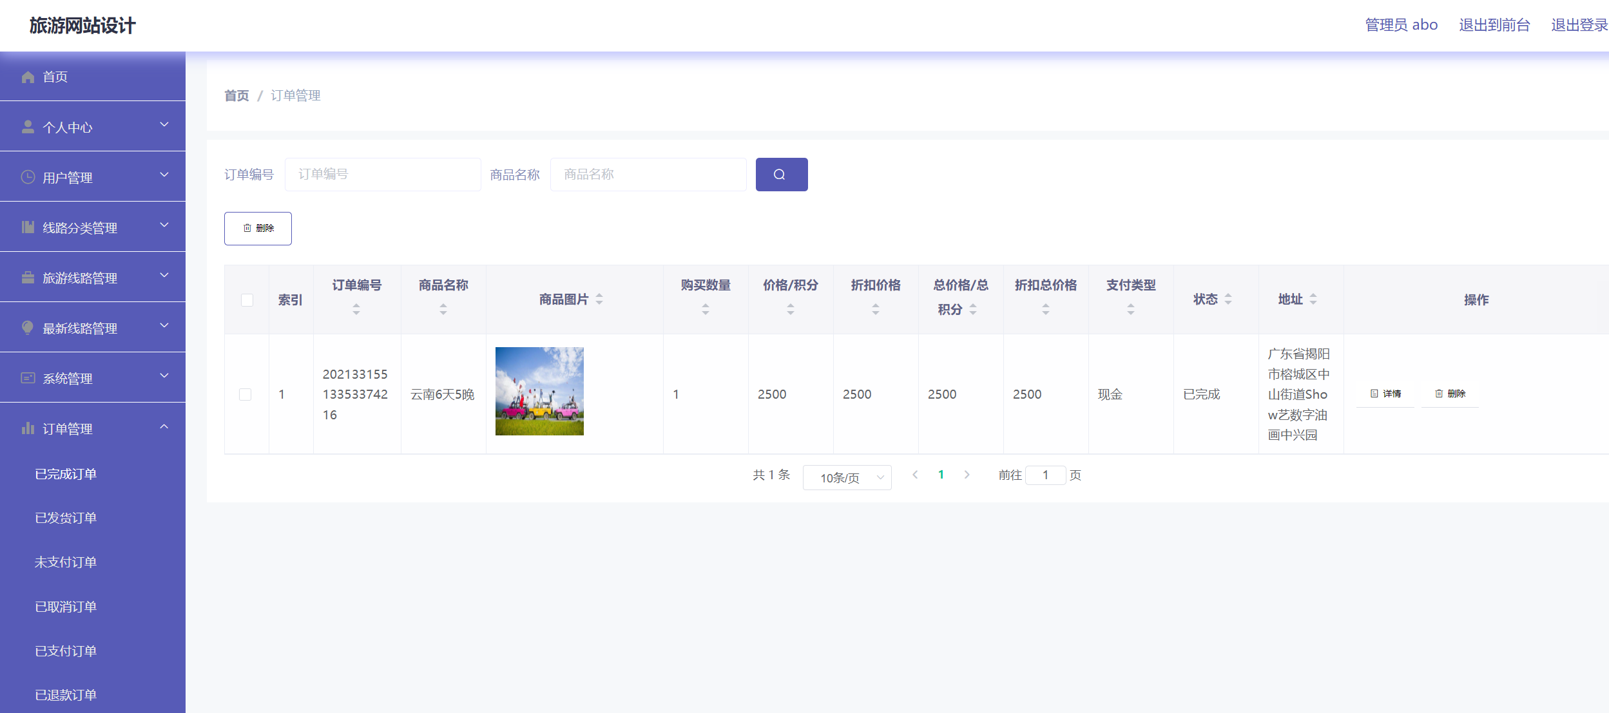The image size is (1609, 713).
Task: Expand the 旅游线路管理 sidebar section
Action: click(79, 277)
